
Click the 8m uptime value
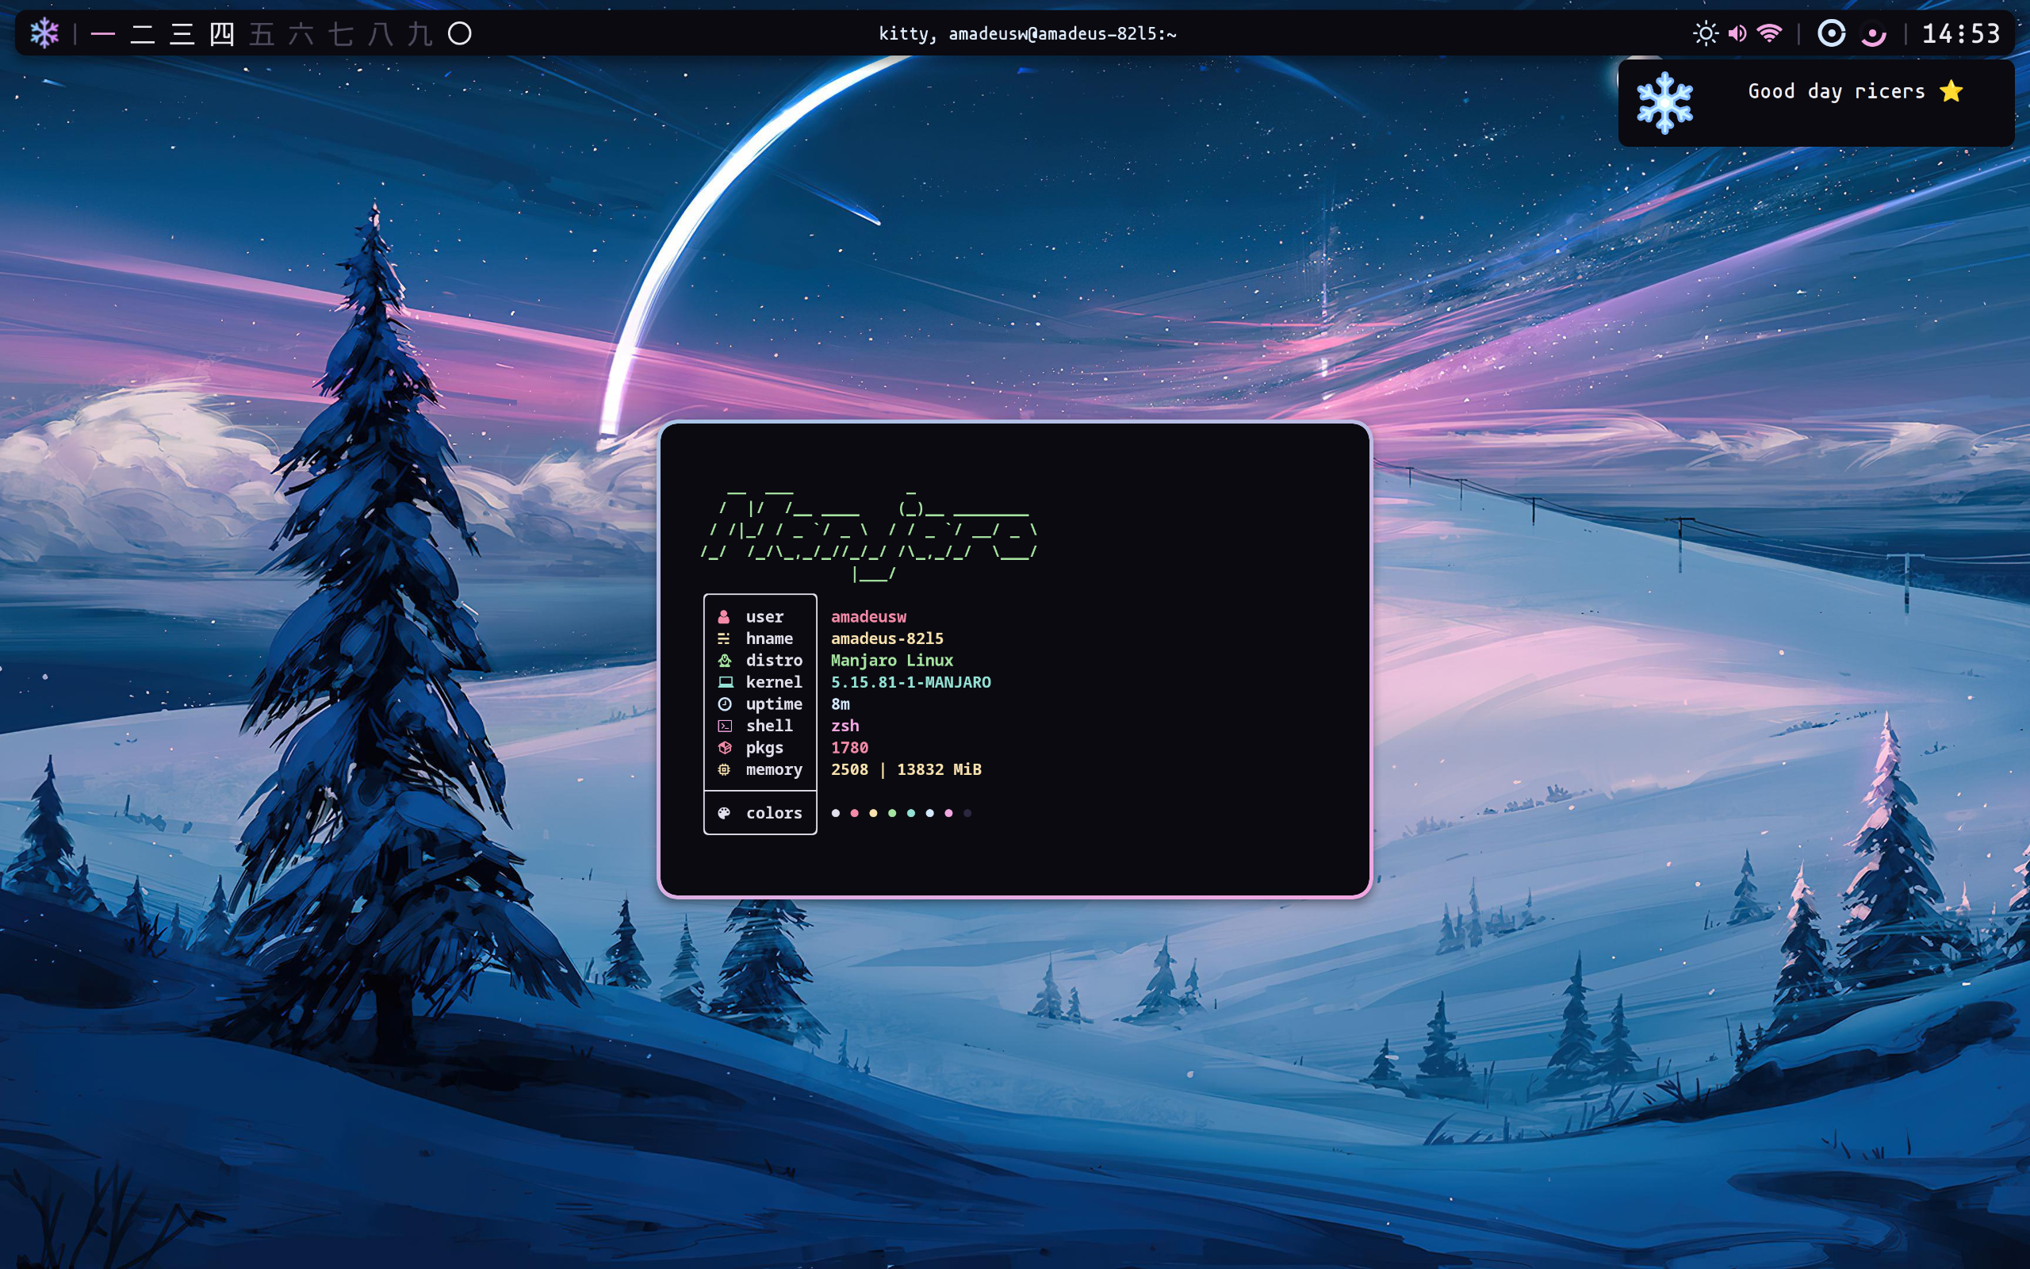point(840,704)
